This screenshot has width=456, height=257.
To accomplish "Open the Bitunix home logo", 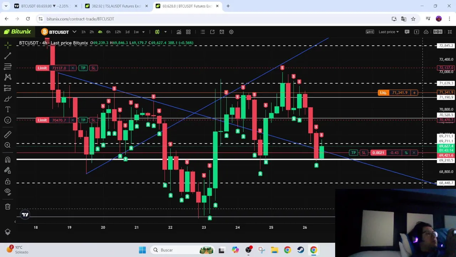I will pyautogui.click(x=17, y=32).
